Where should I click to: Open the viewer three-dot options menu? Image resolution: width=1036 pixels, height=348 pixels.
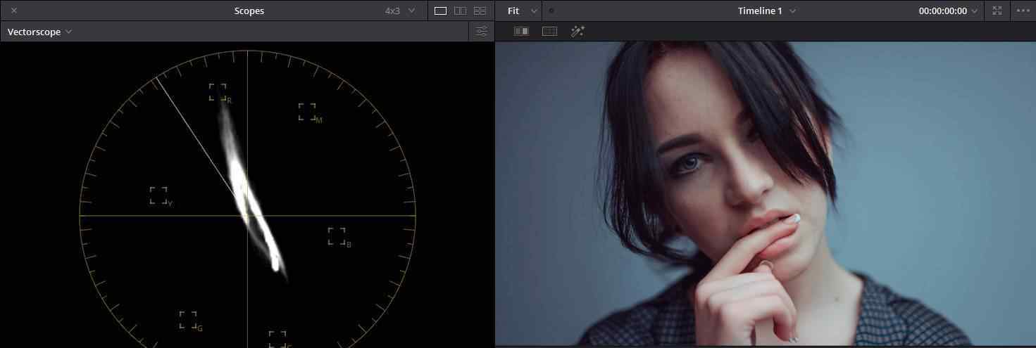[x=1023, y=11]
